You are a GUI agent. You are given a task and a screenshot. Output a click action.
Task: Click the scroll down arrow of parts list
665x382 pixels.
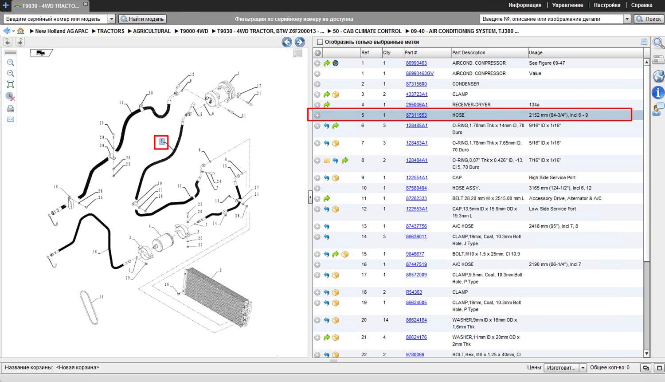tap(647, 354)
